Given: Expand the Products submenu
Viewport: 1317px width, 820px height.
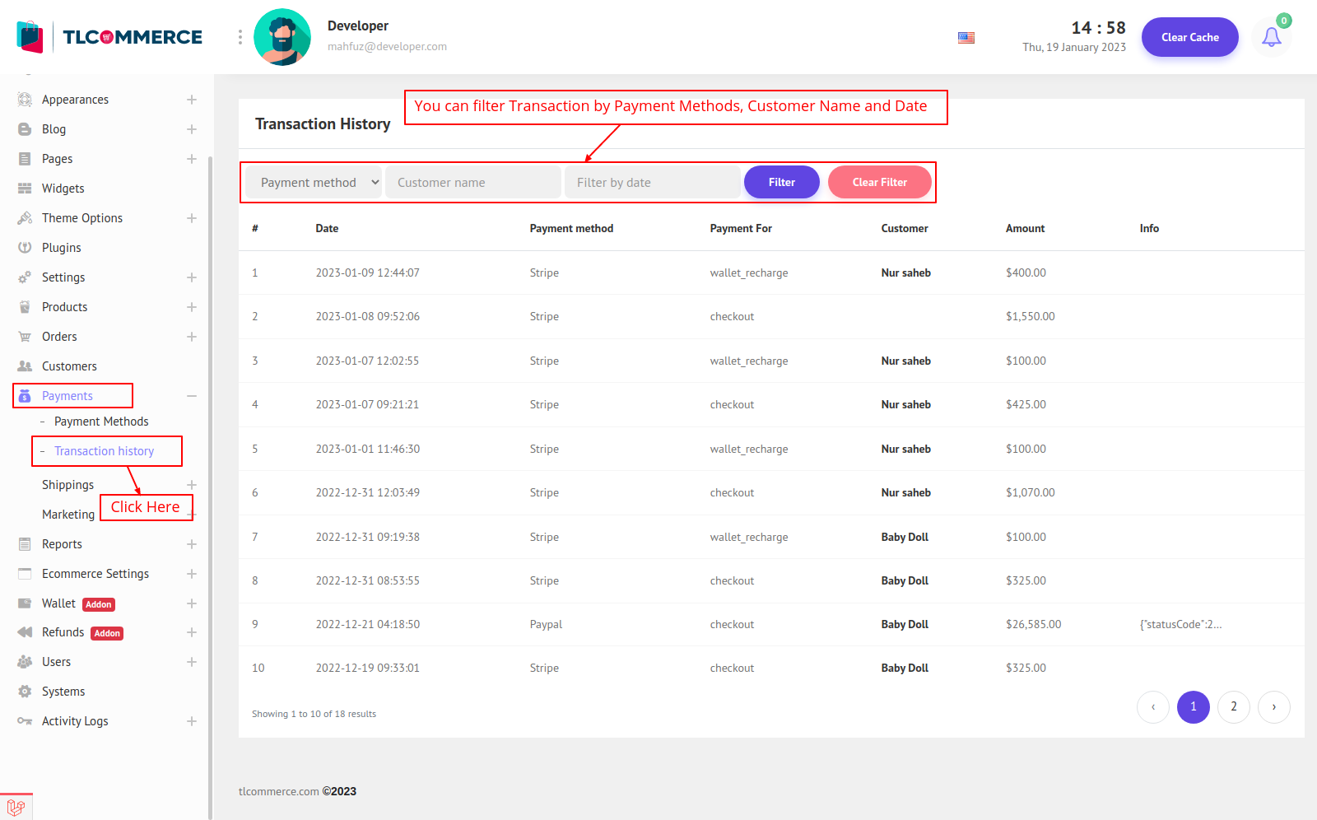Looking at the screenshot, I should (x=191, y=307).
